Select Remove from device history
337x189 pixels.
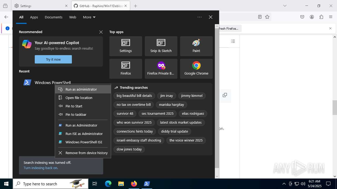[x=83, y=153]
